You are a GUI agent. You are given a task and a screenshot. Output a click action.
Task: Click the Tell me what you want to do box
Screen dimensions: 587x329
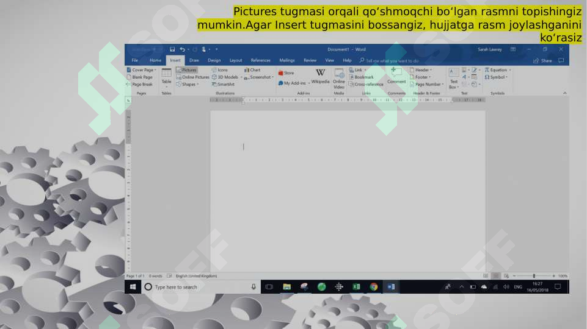pyautogui.click(x=389, y=60)
